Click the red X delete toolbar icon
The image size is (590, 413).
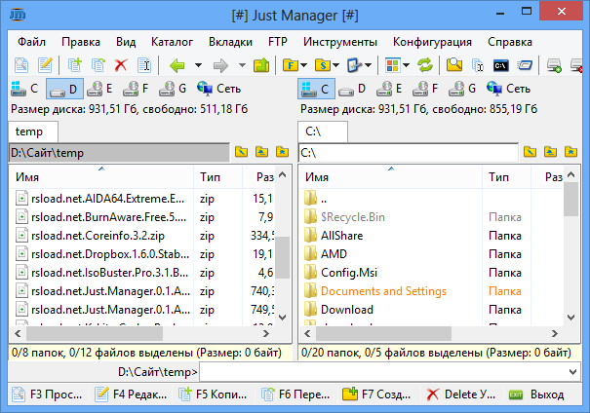pyautogui.click(x=121, y=65)
